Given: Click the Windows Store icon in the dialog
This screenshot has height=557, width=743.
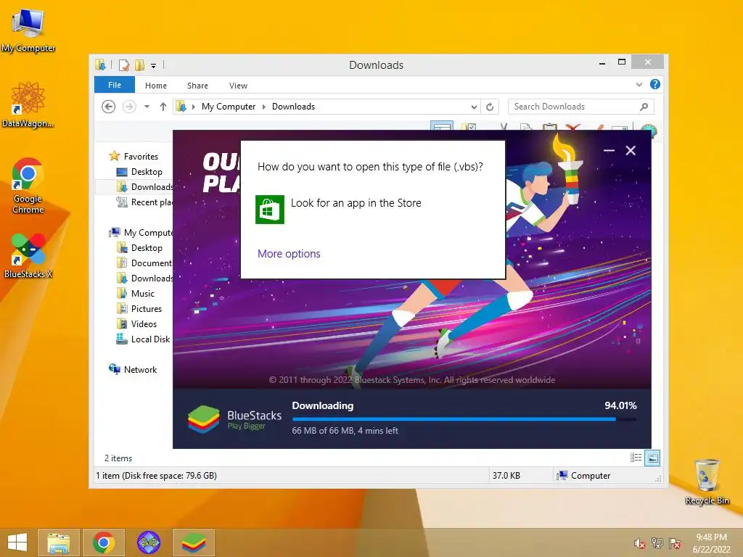Looking at the screenshot, I should click(270, 210).
